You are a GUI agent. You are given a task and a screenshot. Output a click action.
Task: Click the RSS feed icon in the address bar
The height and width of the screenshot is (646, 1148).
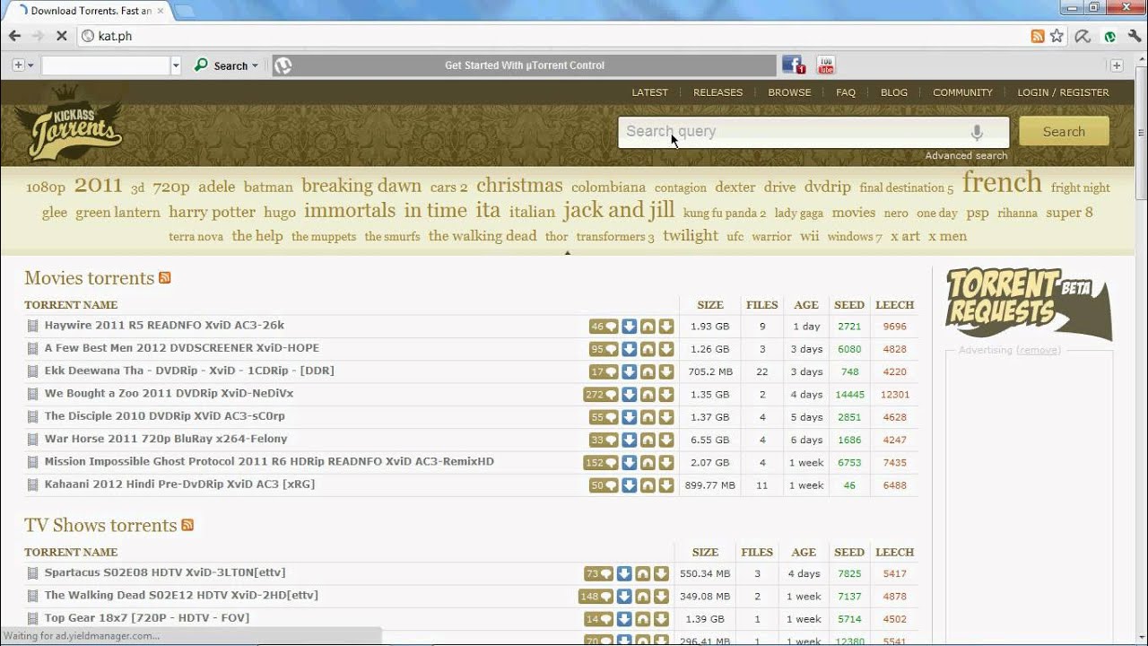[x=1038, y=36]
